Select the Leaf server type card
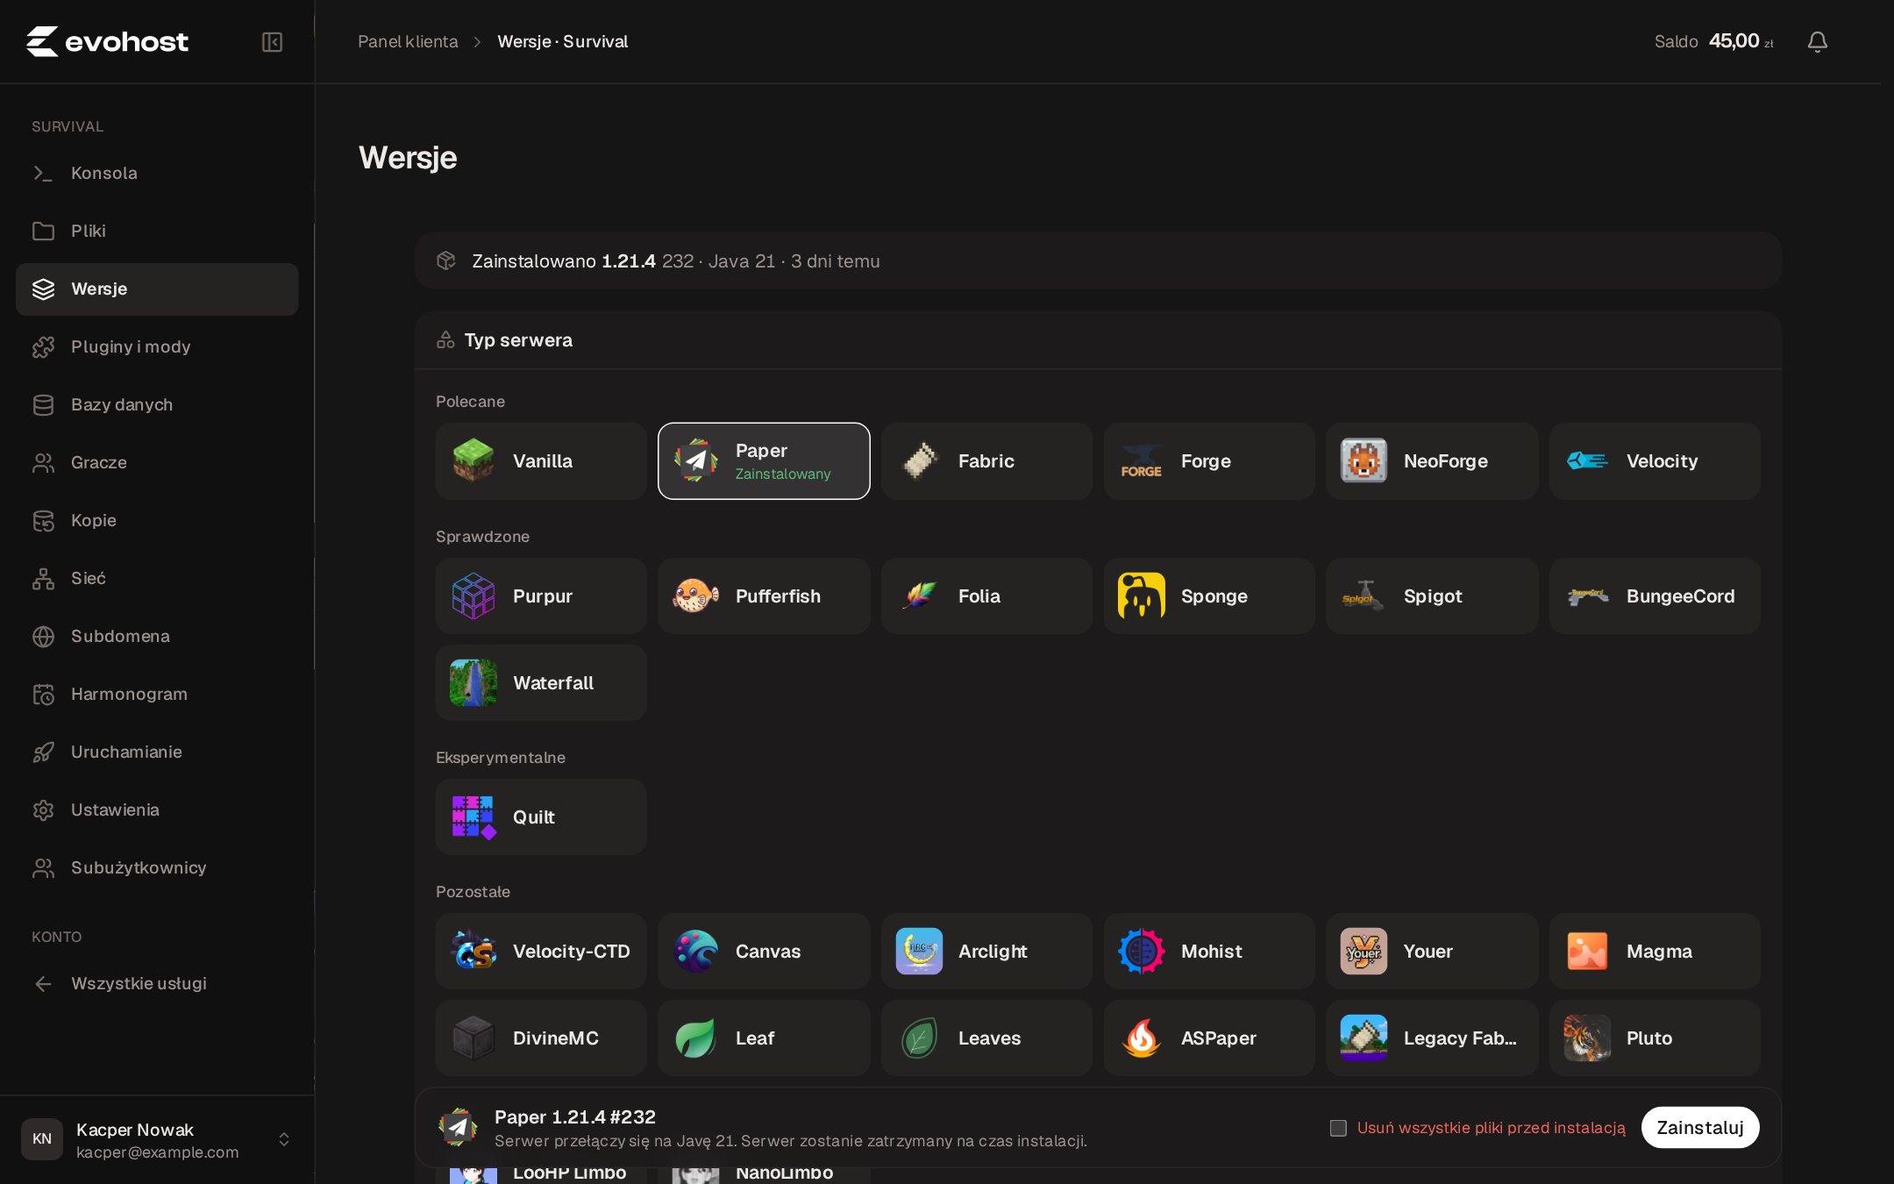 pos(764,1038)
